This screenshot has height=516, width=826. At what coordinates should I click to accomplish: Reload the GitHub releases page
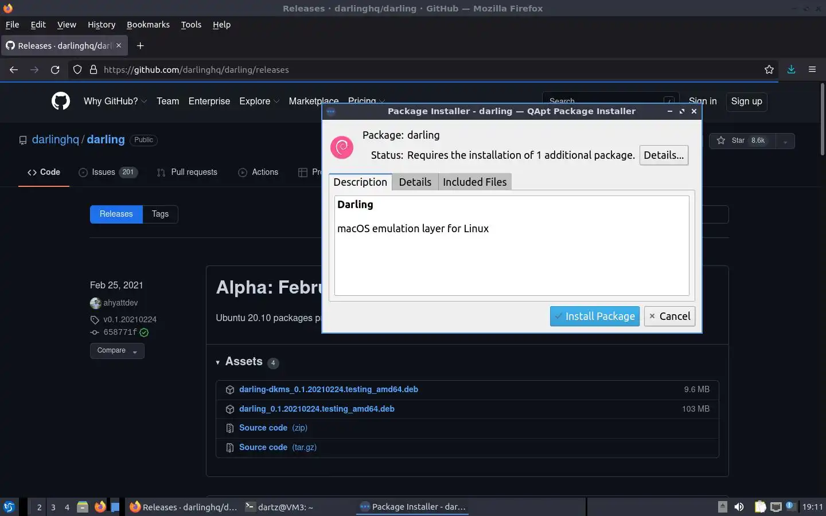(55, 69)
